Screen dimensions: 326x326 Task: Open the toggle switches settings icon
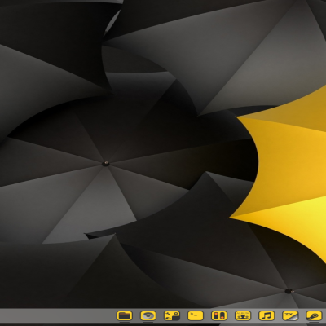tap(219, 315)
